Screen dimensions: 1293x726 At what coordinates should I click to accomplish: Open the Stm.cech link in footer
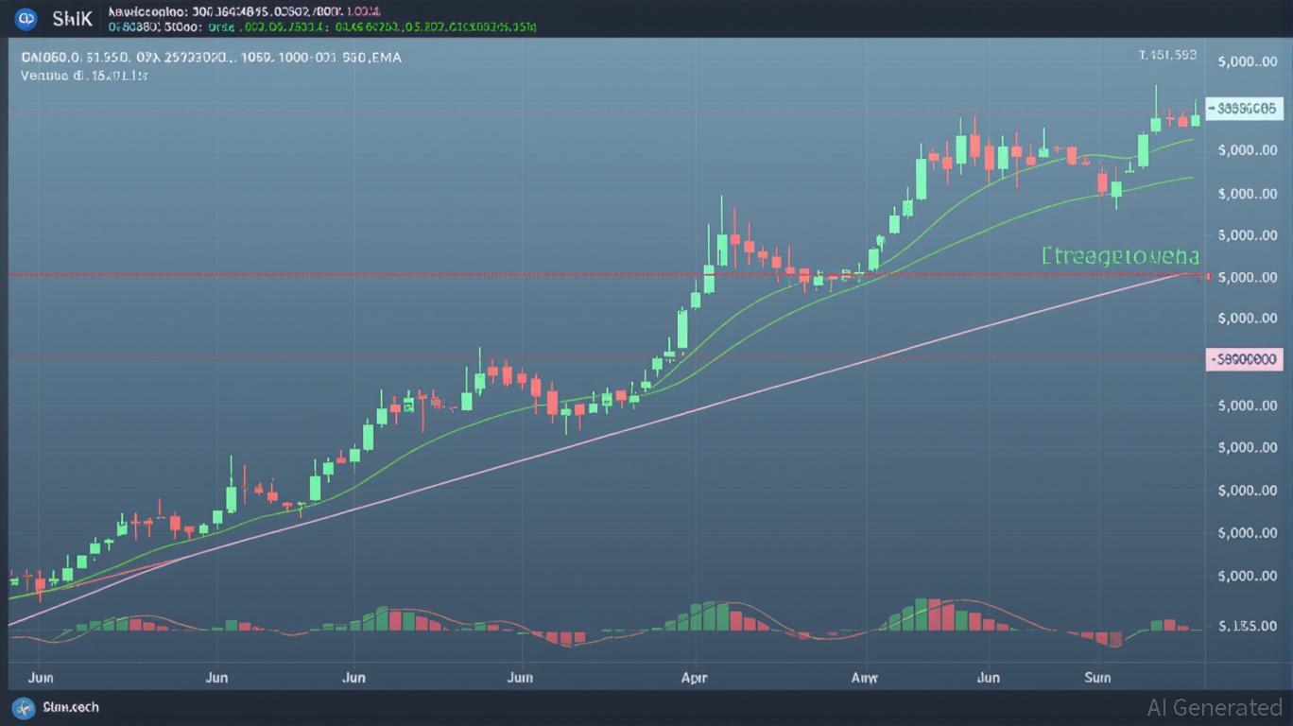(x=70, y=707)
